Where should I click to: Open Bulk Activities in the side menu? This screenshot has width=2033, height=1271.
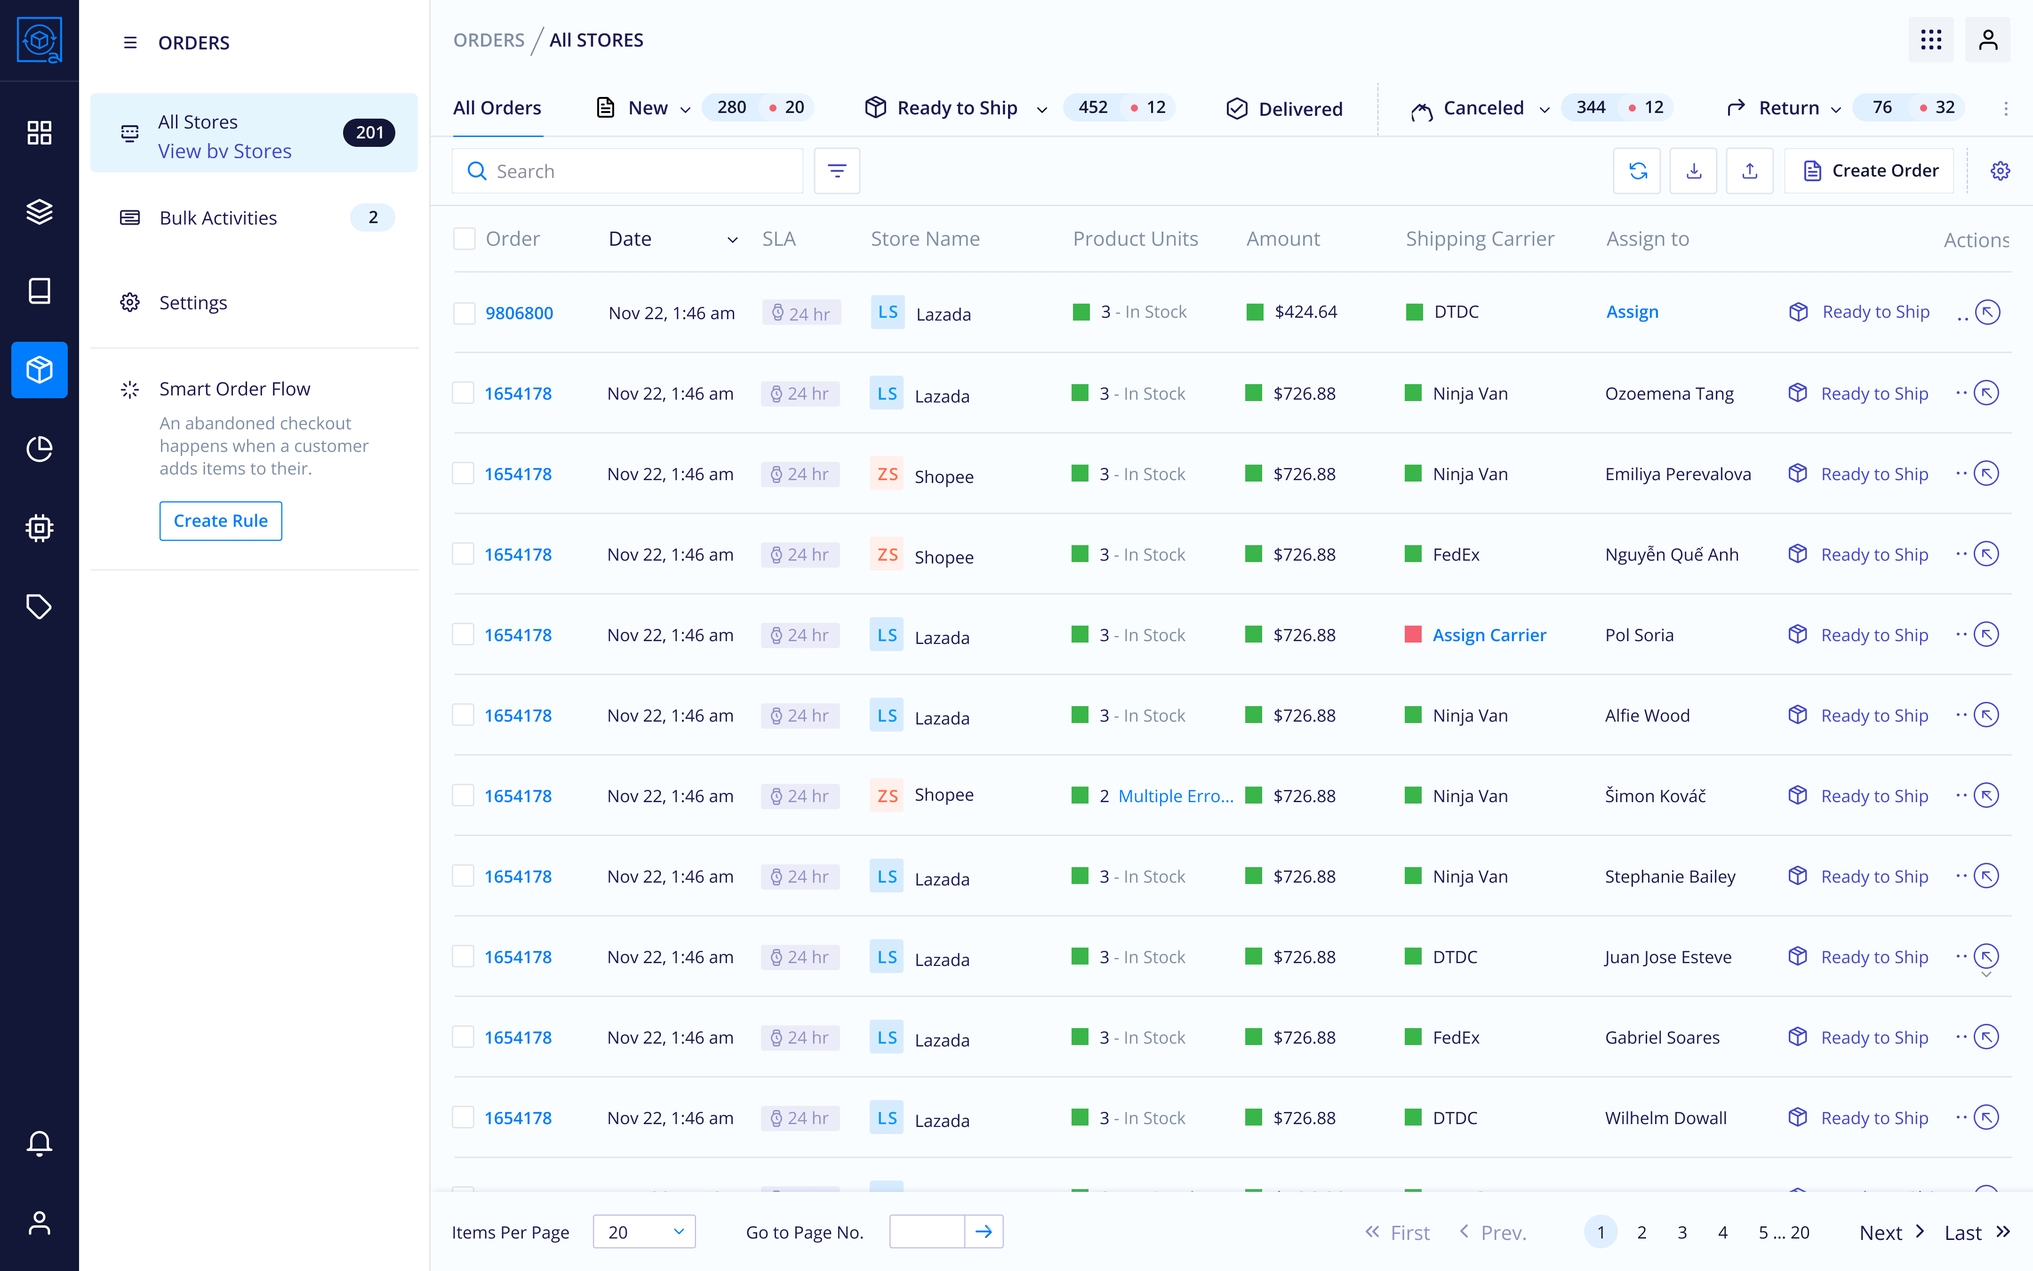(x=254, y=217)
